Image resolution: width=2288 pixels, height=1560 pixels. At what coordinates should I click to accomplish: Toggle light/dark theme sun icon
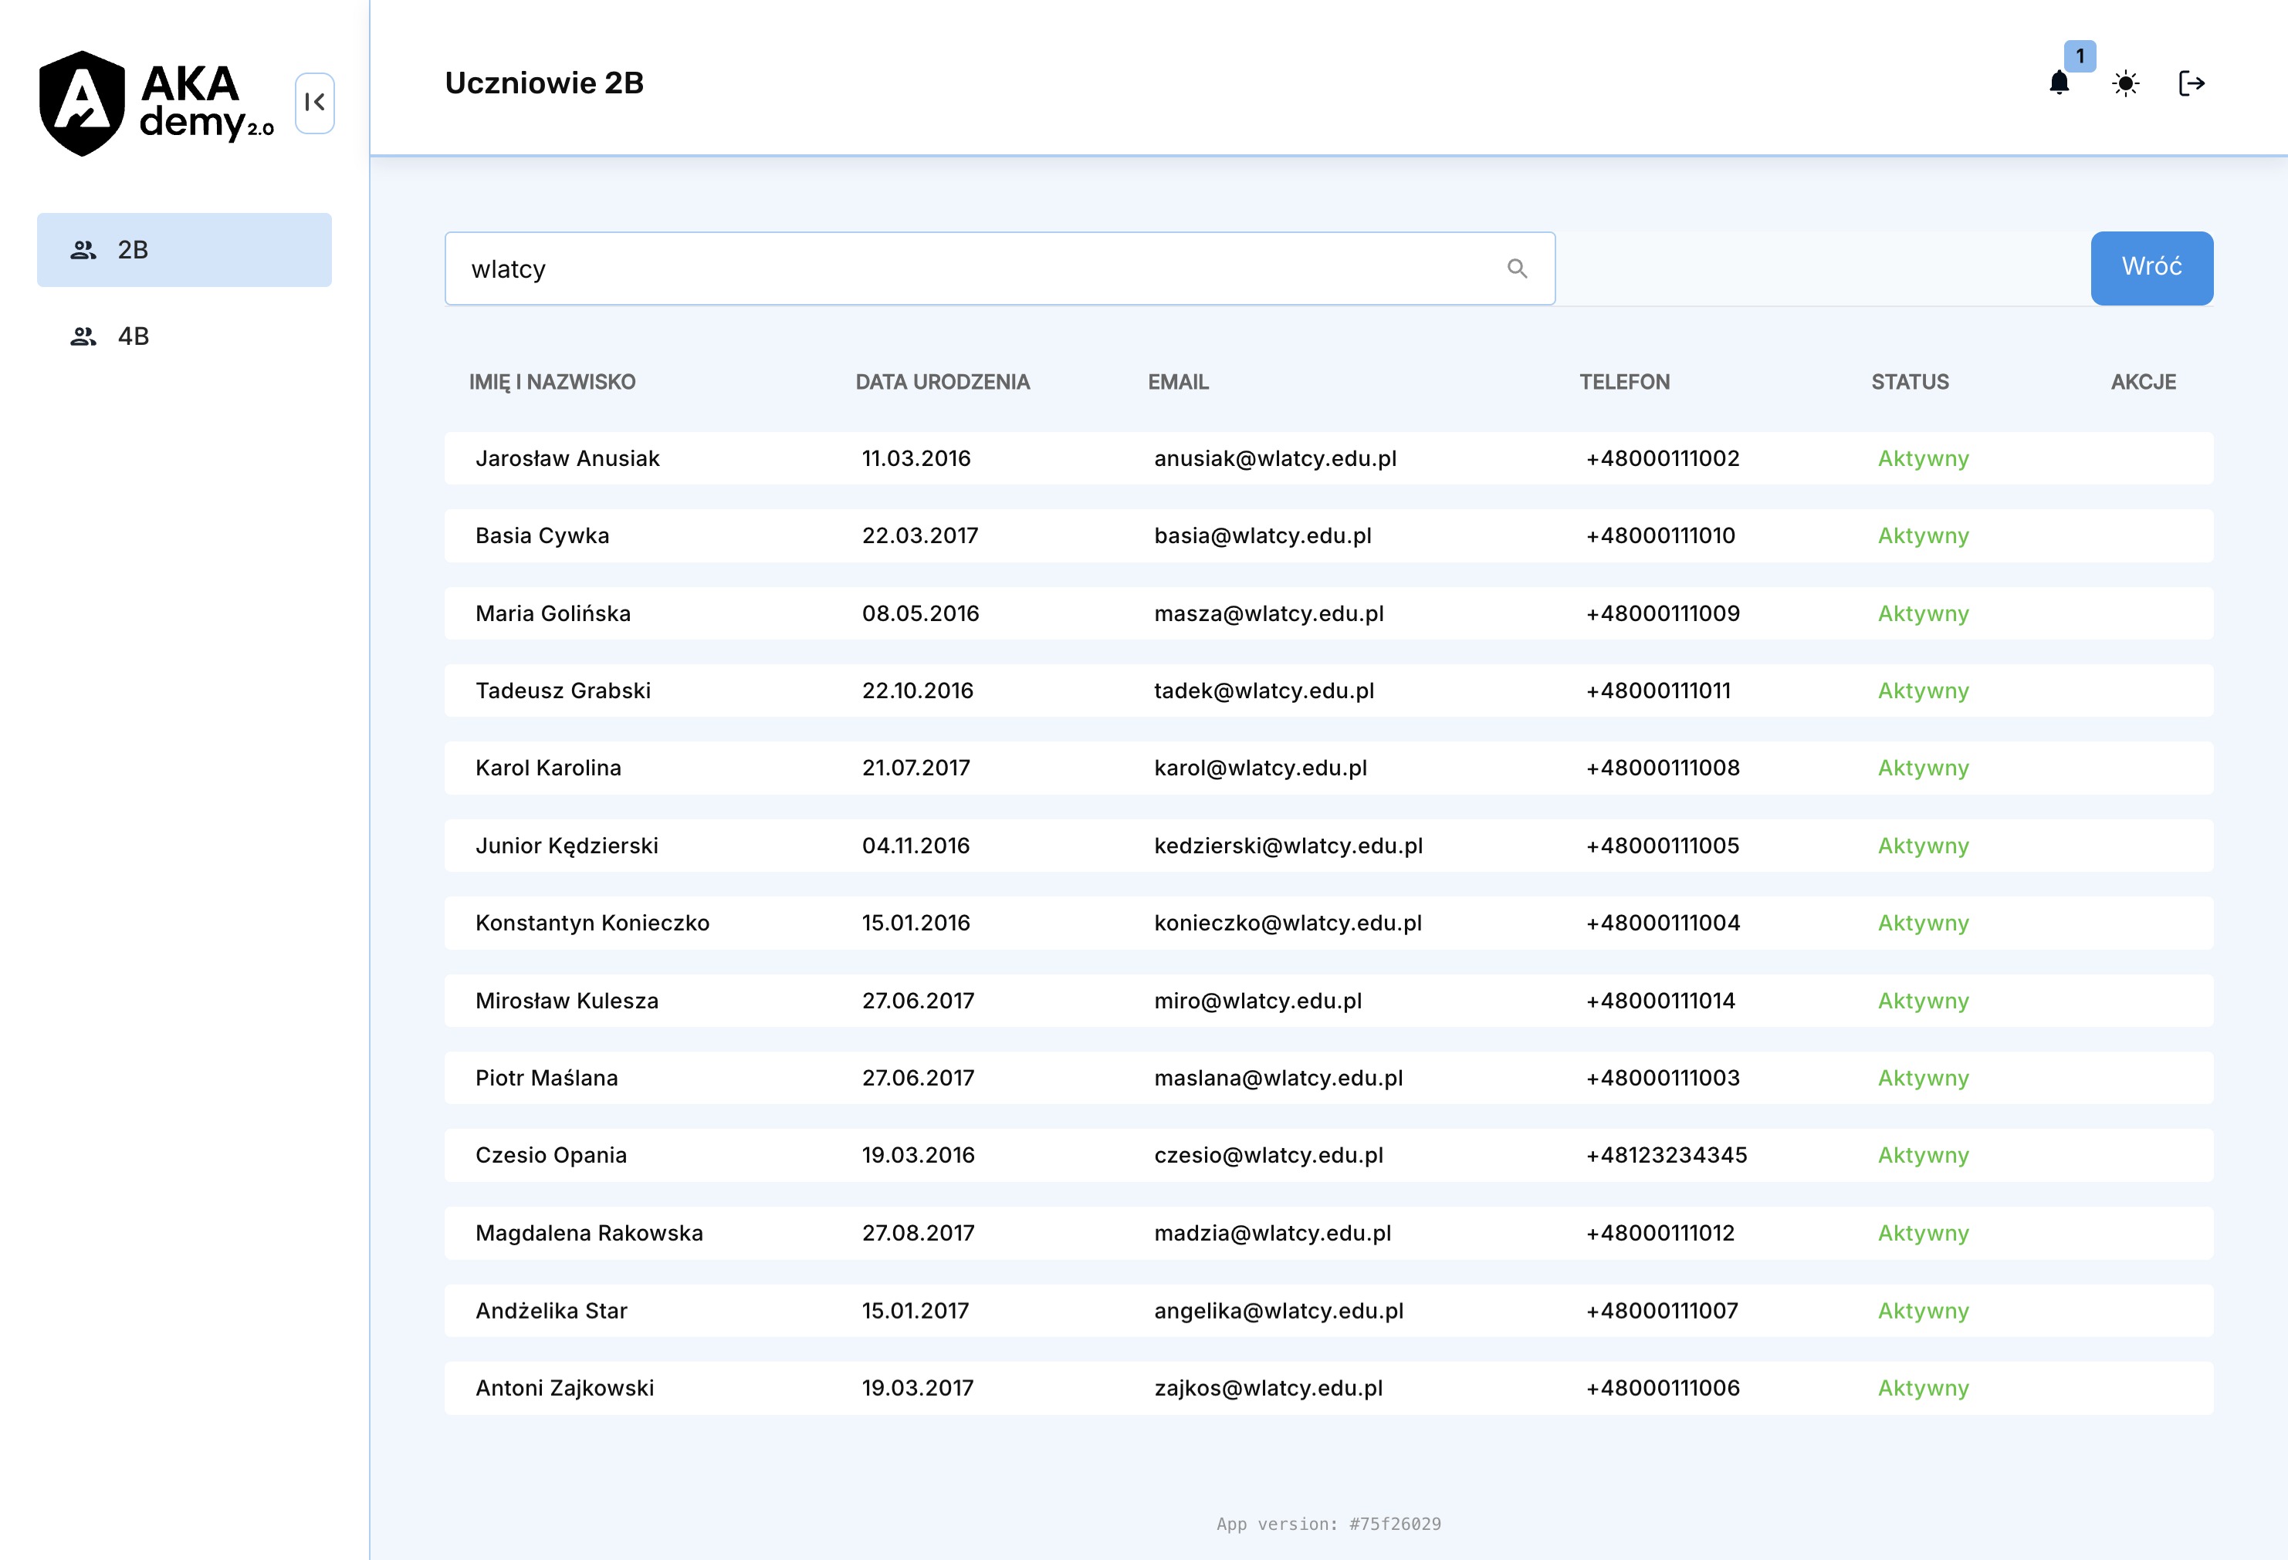[2124, 83]
